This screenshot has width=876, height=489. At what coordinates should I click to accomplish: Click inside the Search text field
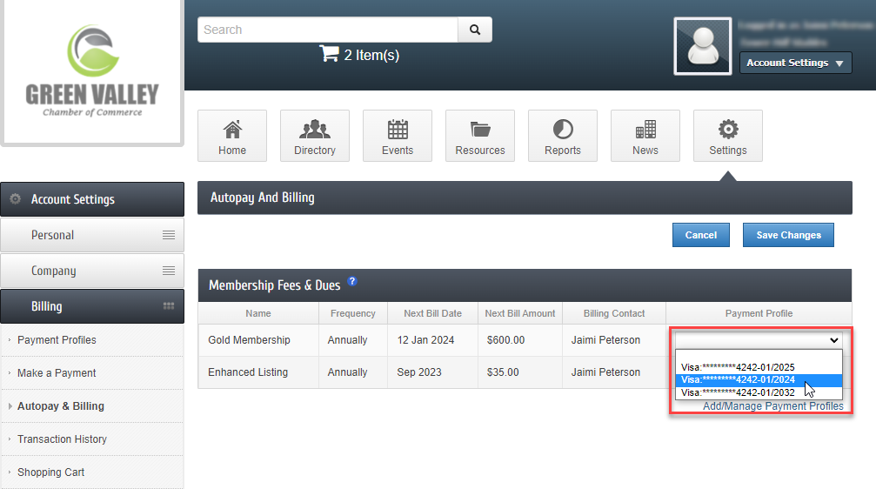point(328,30)
